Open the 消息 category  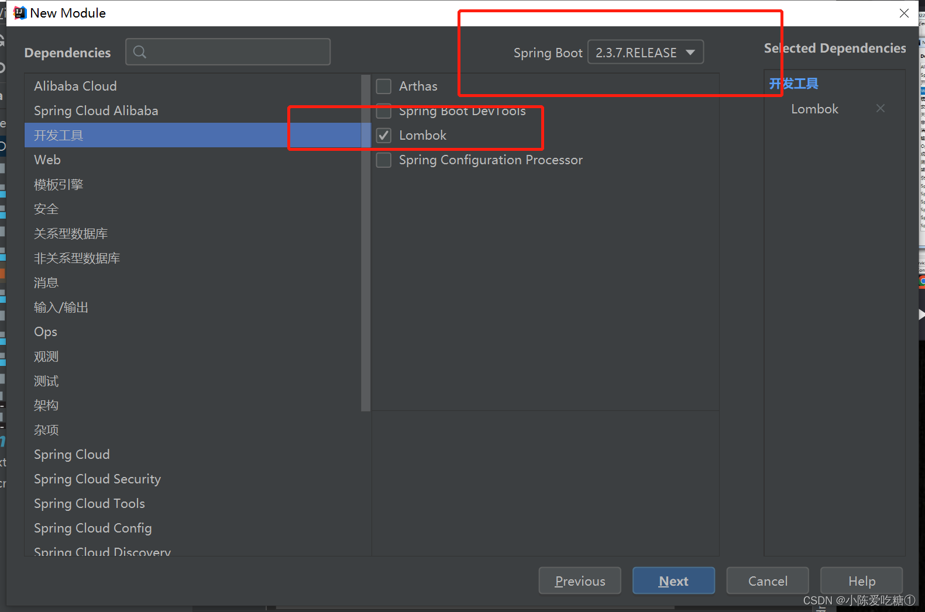[x=193, y=283]
